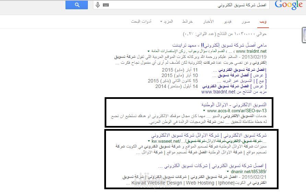
Task: Expand arrow beside dnanir.net/t85389 URL
Action: click(x=228, y=171)
